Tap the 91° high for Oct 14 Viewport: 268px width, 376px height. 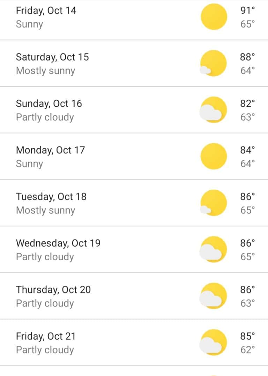[x=247, y=10]
